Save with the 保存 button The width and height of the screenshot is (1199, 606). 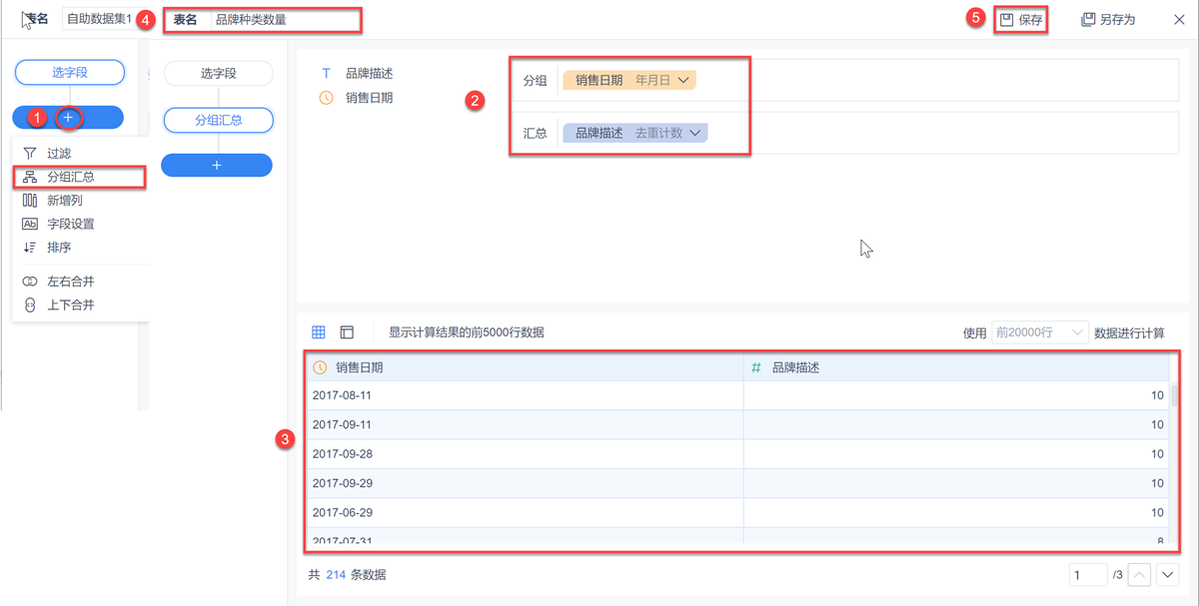tap(1020, 19)
